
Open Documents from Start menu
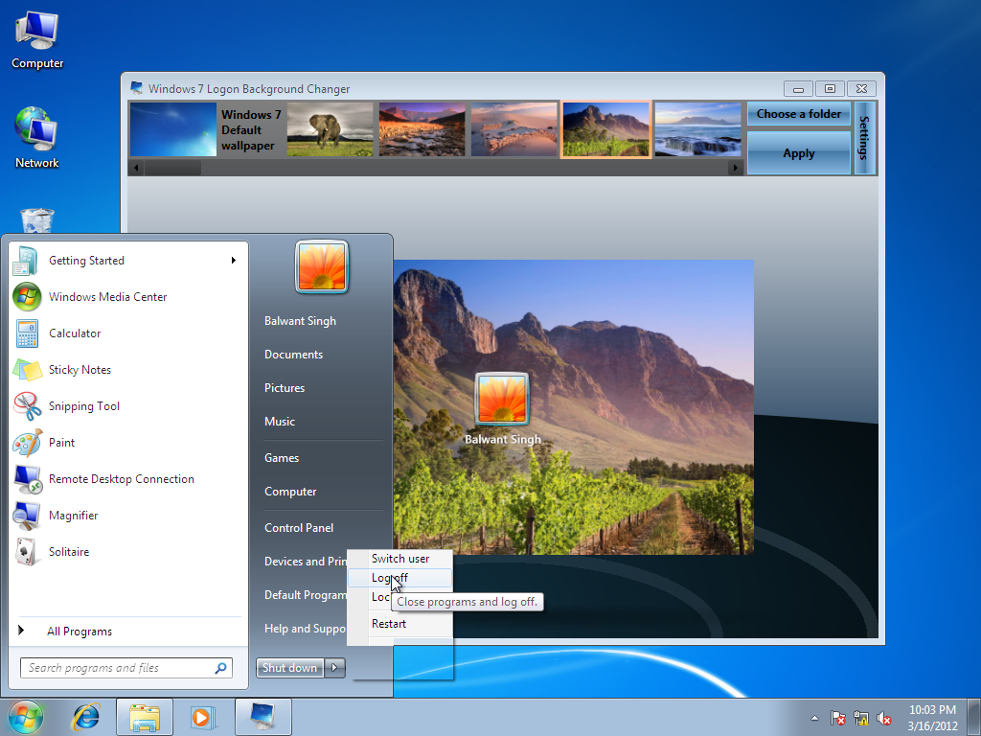293,355
